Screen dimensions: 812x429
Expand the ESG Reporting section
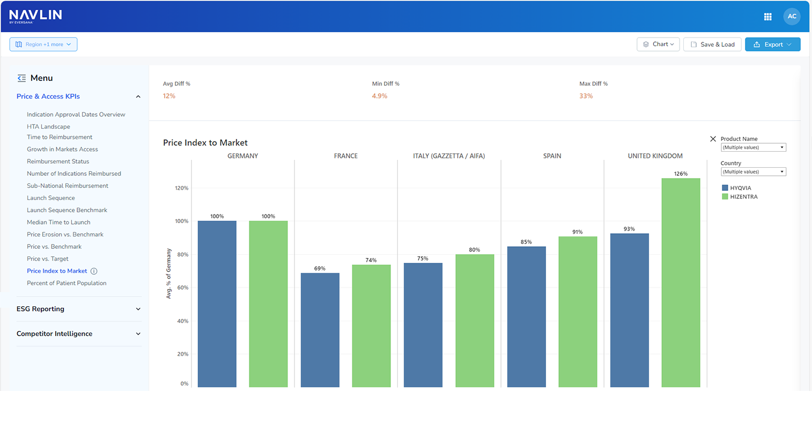[x=138, y=309]
